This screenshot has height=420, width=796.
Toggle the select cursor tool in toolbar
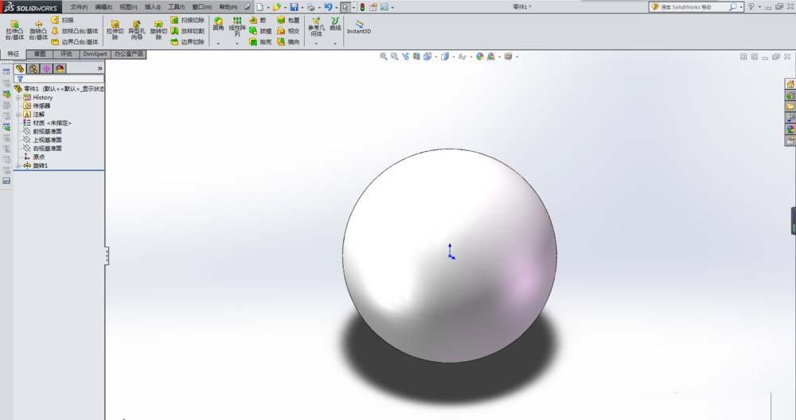pyautogui.click(x=345, y=7)
